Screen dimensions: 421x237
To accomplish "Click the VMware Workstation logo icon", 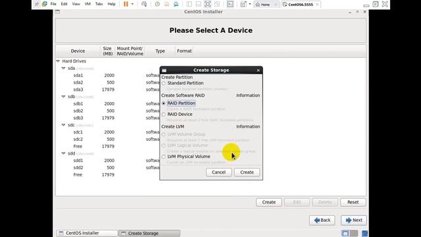I will click(x=45, y=4).
